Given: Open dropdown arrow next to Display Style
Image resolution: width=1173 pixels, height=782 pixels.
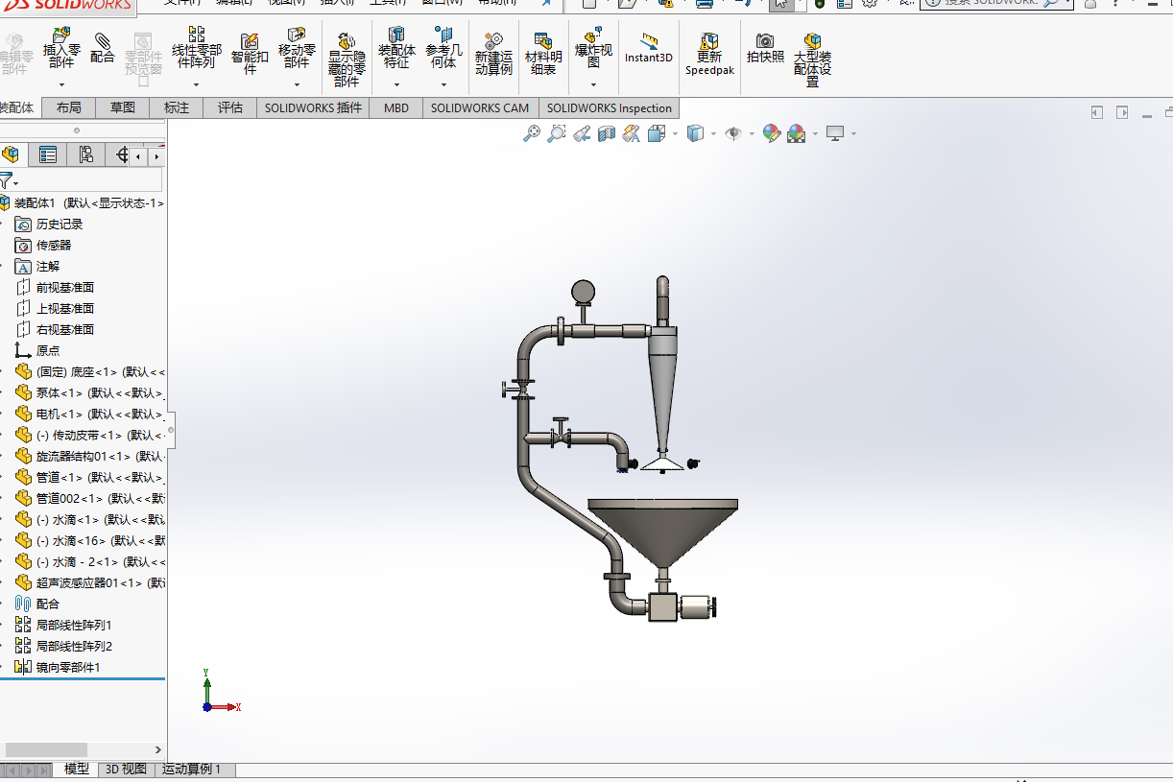Looking at the screenshot, I should pyautogui.click(x=713, y=134).
